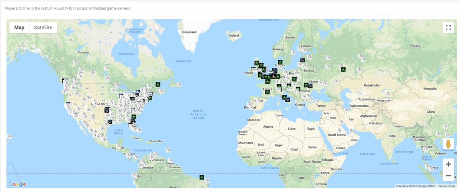460x192 pixels.
Task: Toggle fullscreen view of the map
Action: 448,27
